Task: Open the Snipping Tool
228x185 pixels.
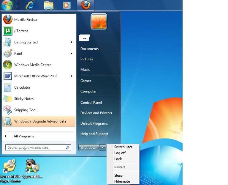Action: (x=25, y=110)
